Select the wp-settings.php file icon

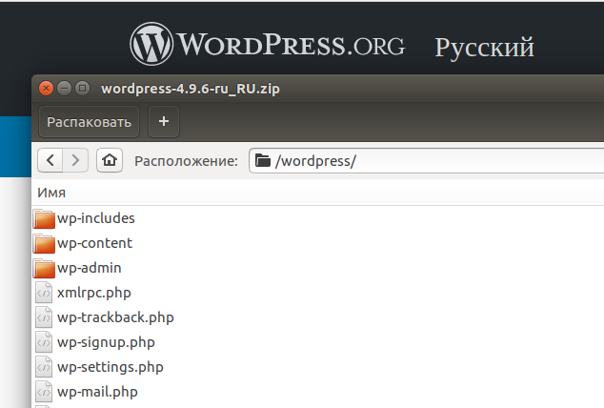coord(44,367)
